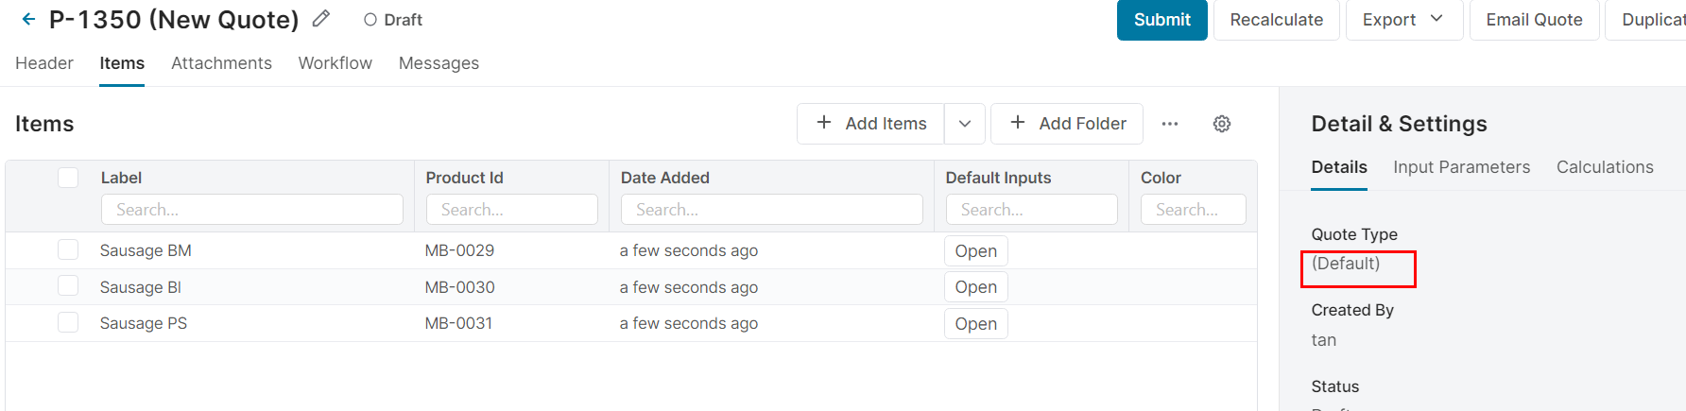Viewport: 1686px width, 411px height.
Task: Click the Email Quote button
Action: point(1534,20)
